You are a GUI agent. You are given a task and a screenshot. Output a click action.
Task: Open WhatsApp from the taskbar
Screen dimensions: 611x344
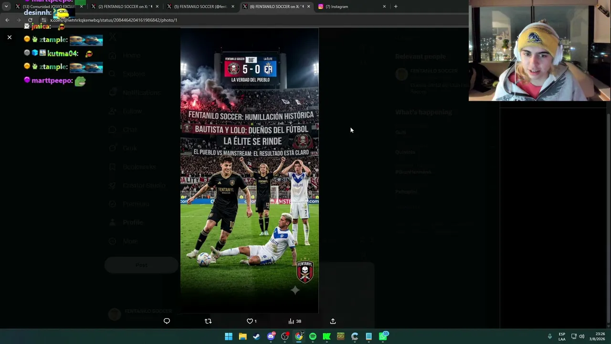383,336
